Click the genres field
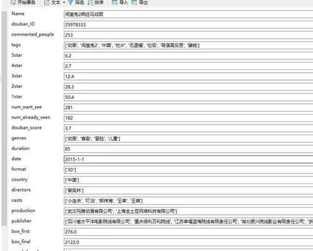Viewport: 313px width, 251px height. click(x=188, y=138)
